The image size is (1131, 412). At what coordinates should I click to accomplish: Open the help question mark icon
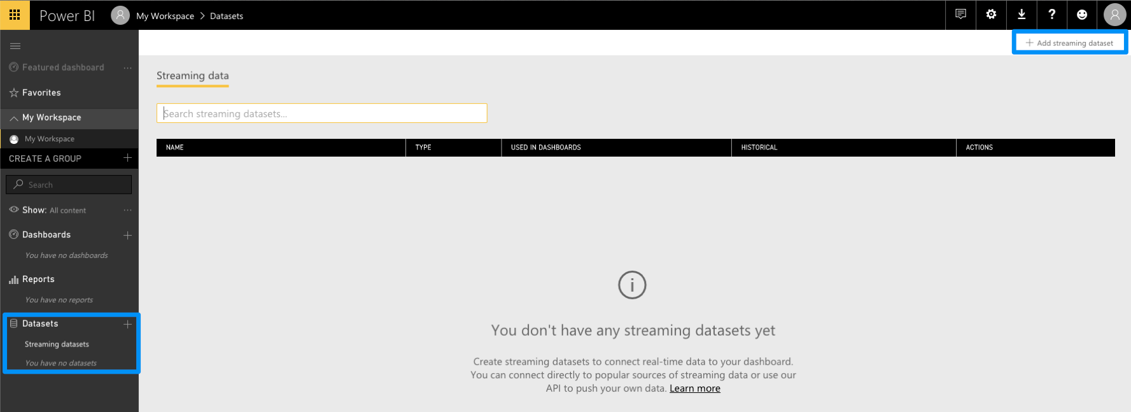click(x=1051, y=15)
